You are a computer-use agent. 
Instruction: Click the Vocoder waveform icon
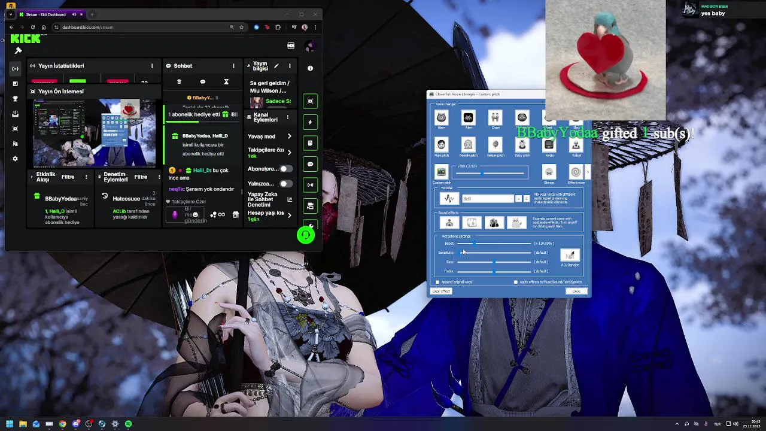point(449,199)
